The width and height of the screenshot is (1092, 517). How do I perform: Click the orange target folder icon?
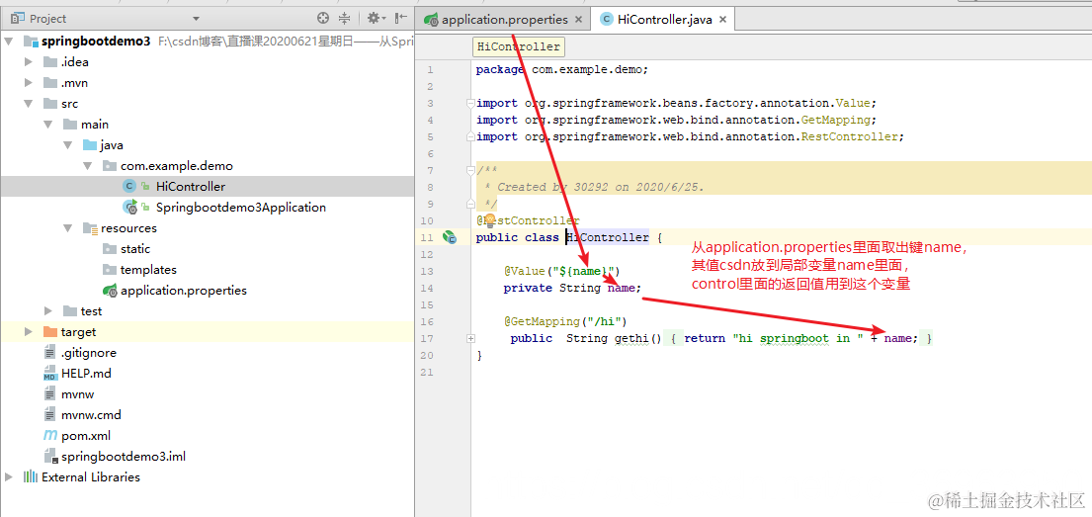click(x=50, y=332)
